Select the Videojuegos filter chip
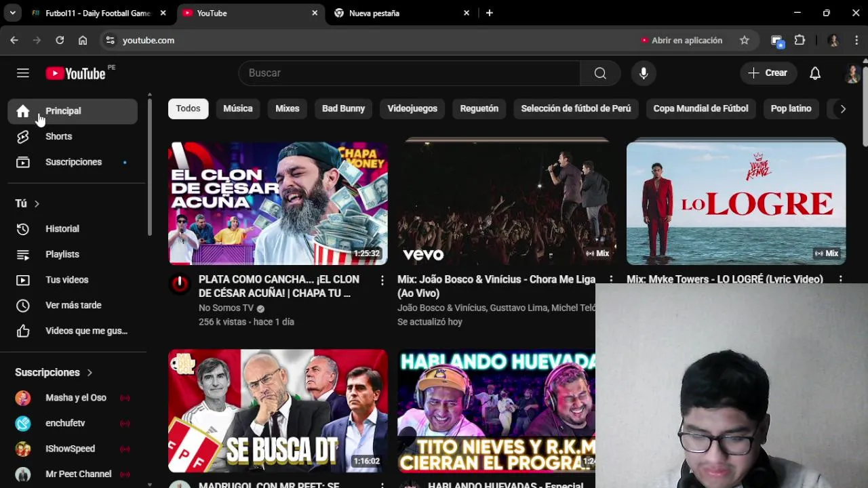Viewport: 868px width, 488px height. pyautogui.click(x=412, y=108)
